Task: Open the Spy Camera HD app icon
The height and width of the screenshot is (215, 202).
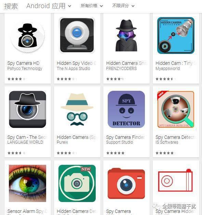Action: (27, 35)
